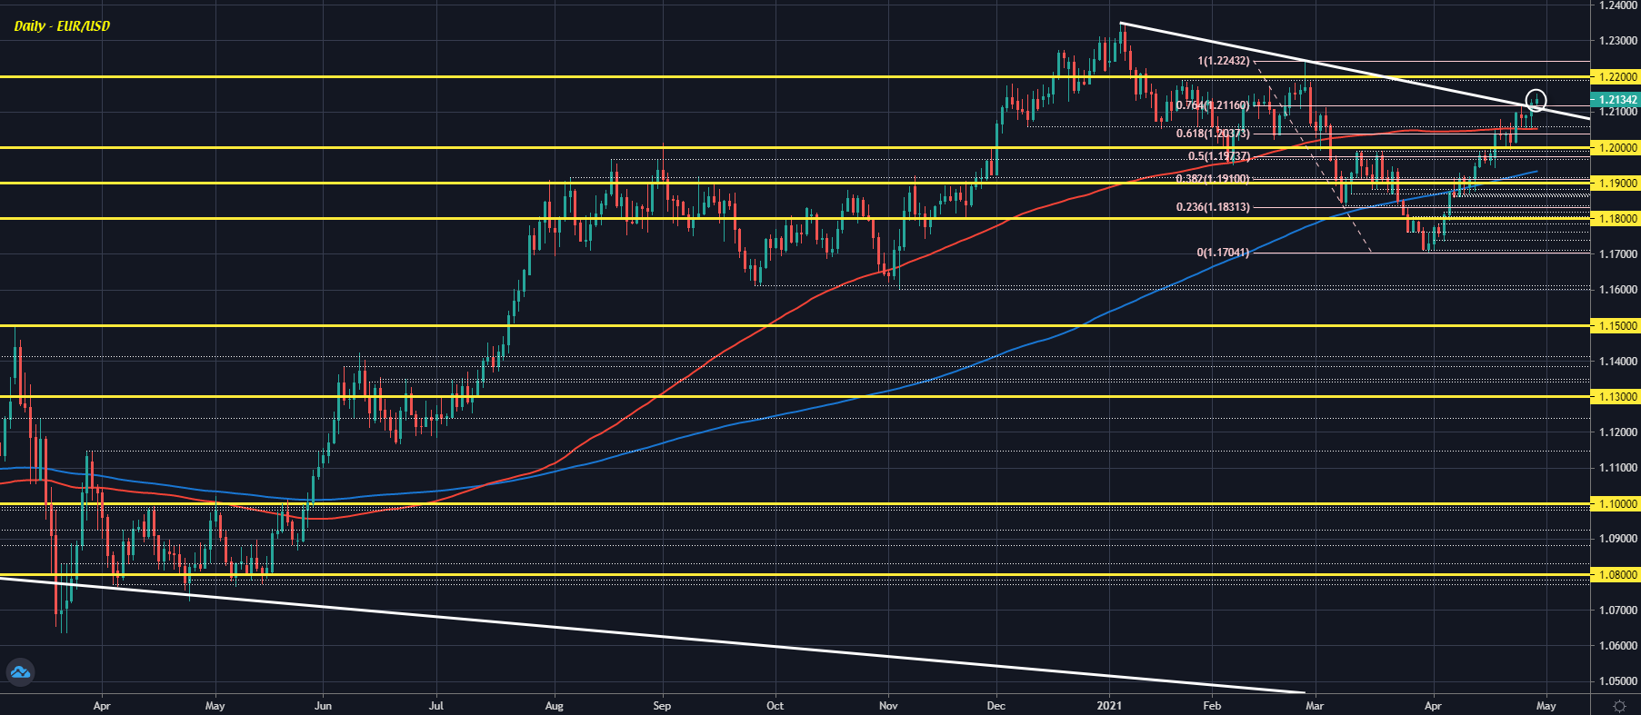
Task: Click the 1.20000 highlighted price label
Action: (1616, 147)
